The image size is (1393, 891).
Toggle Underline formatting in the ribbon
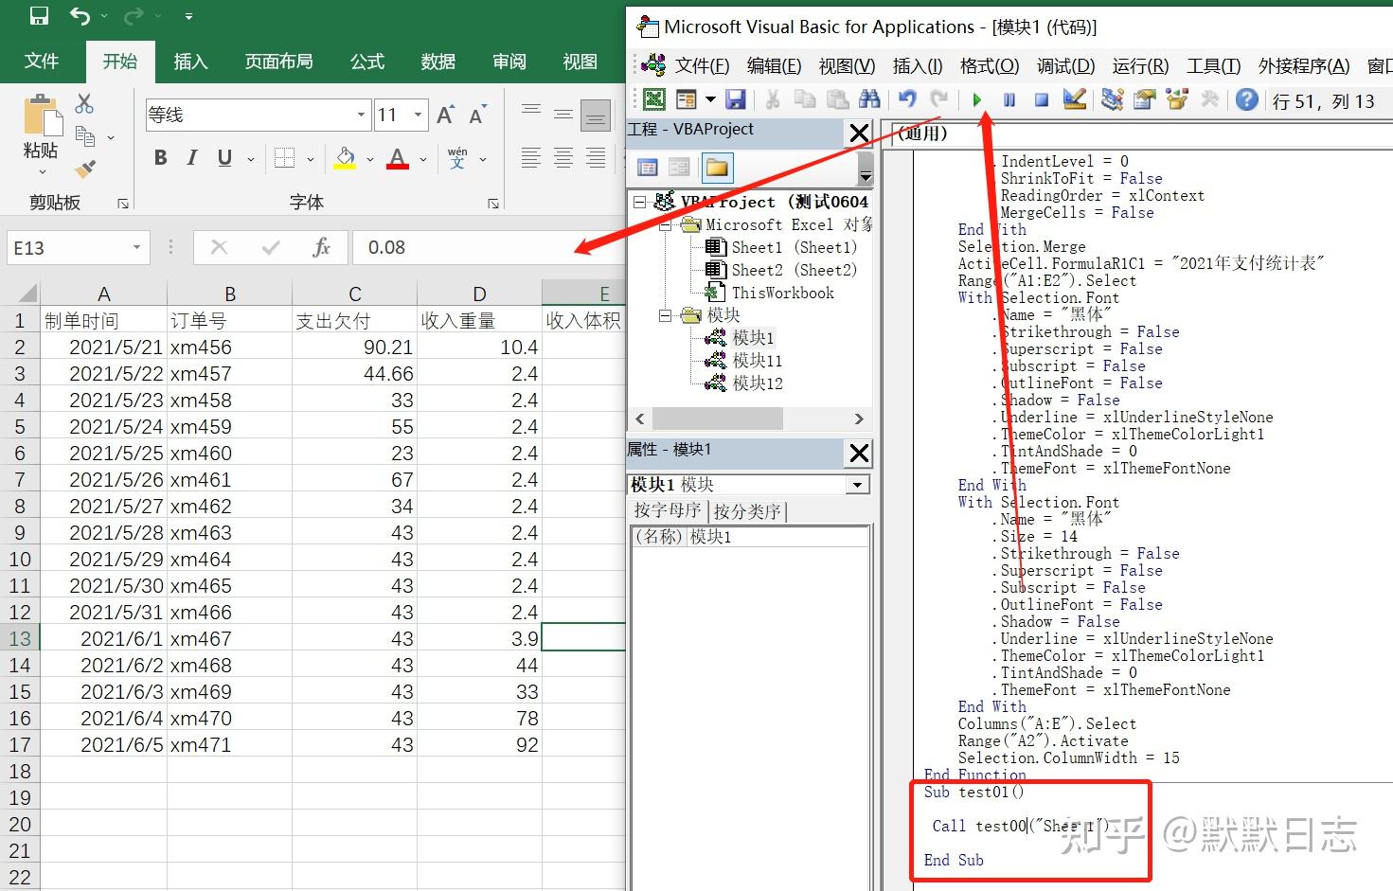coord(224,157)
